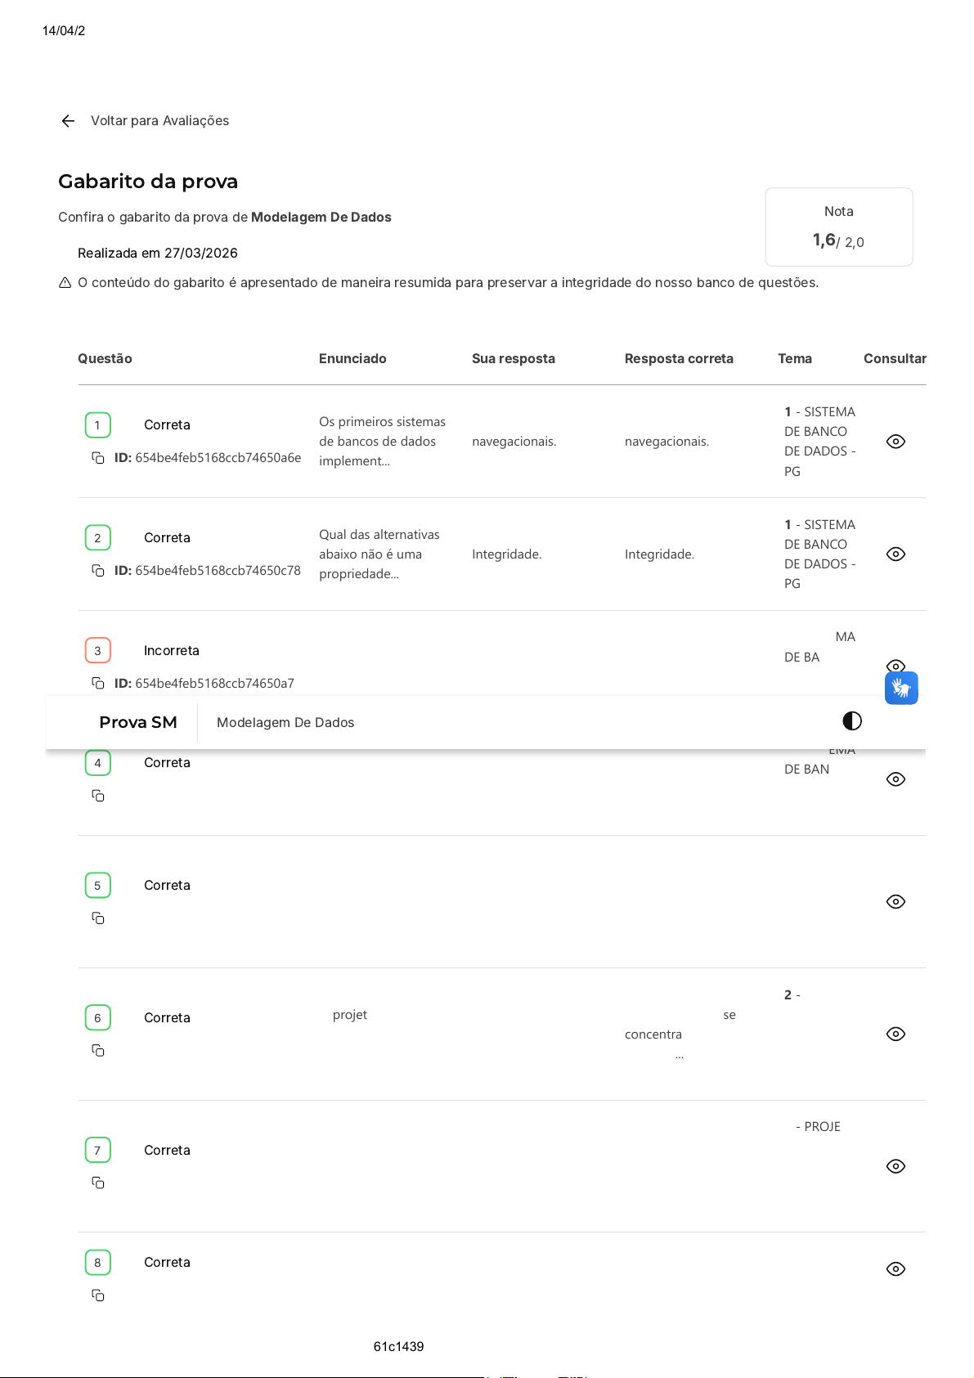Click question number 3 badge
This screenshot has height=1378, width=974.
[98, 651]
